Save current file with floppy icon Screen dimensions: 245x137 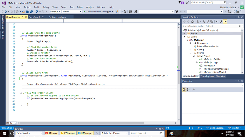(27, 12)
